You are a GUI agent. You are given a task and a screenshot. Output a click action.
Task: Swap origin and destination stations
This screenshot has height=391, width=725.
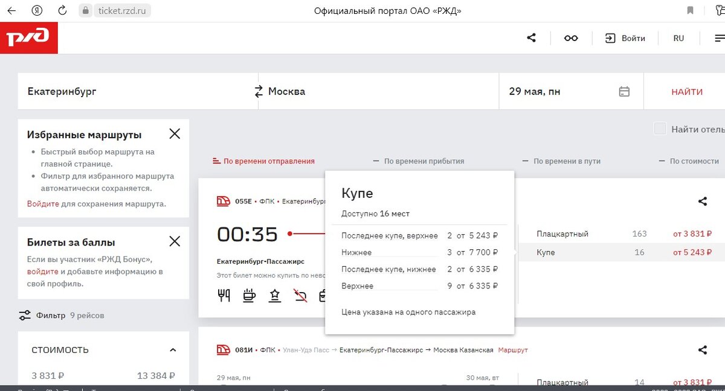tap(259, 92)
